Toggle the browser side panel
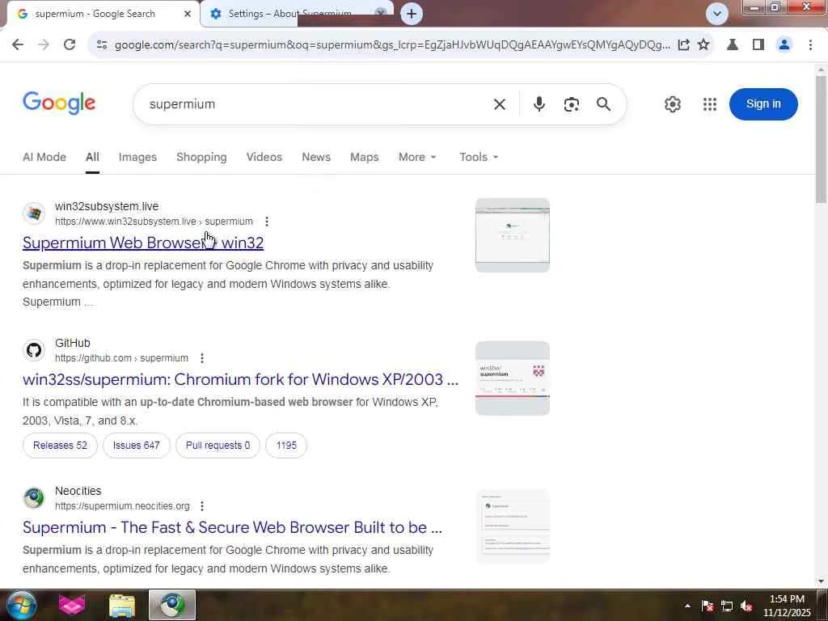828x621 pixels. tap(758, 45)
